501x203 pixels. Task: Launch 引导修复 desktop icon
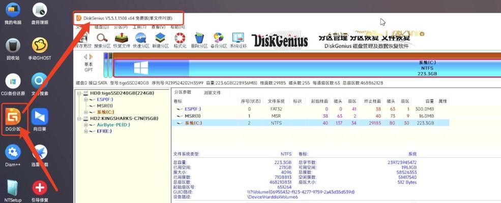[x=40, y=191]
